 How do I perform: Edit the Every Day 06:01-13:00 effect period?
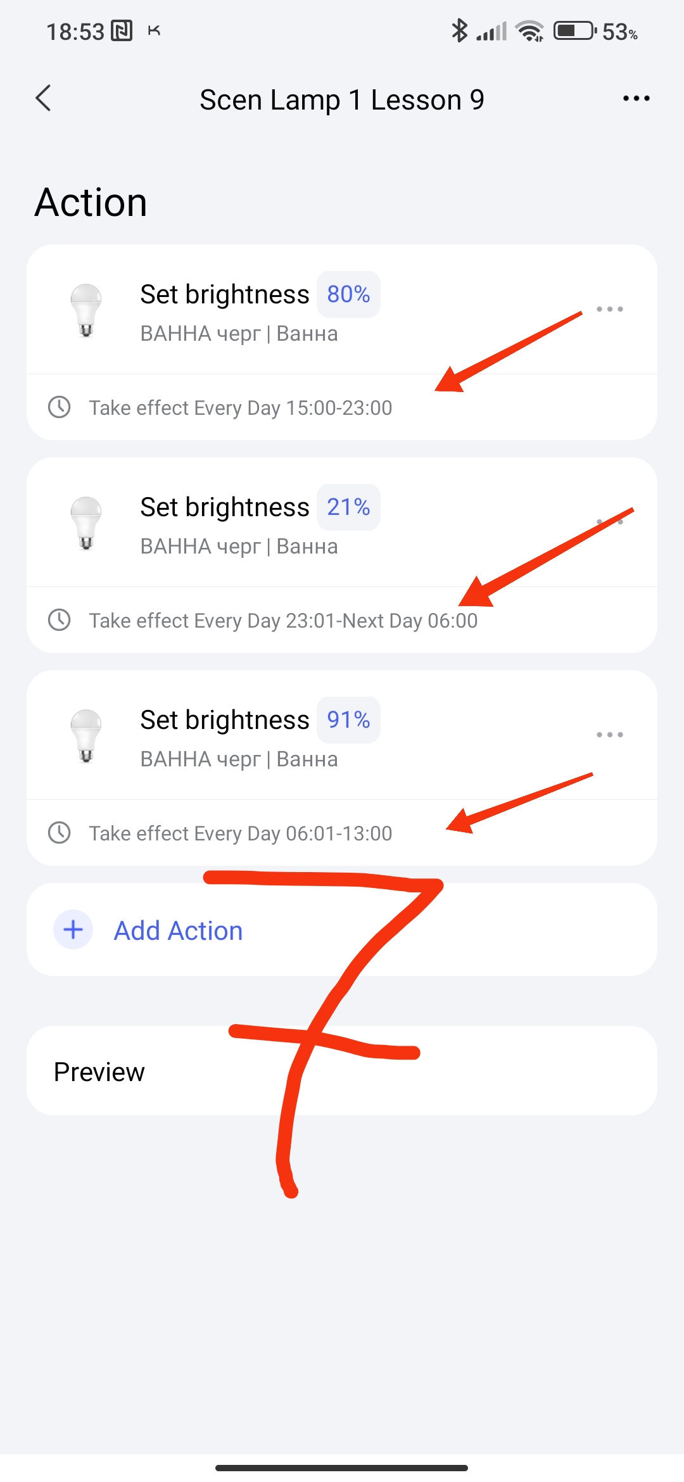(x=241, y=833)
